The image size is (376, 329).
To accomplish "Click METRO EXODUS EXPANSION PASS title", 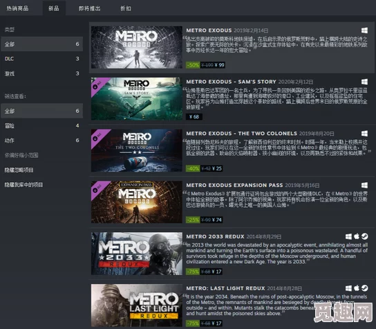I will [x=234, y=186].
